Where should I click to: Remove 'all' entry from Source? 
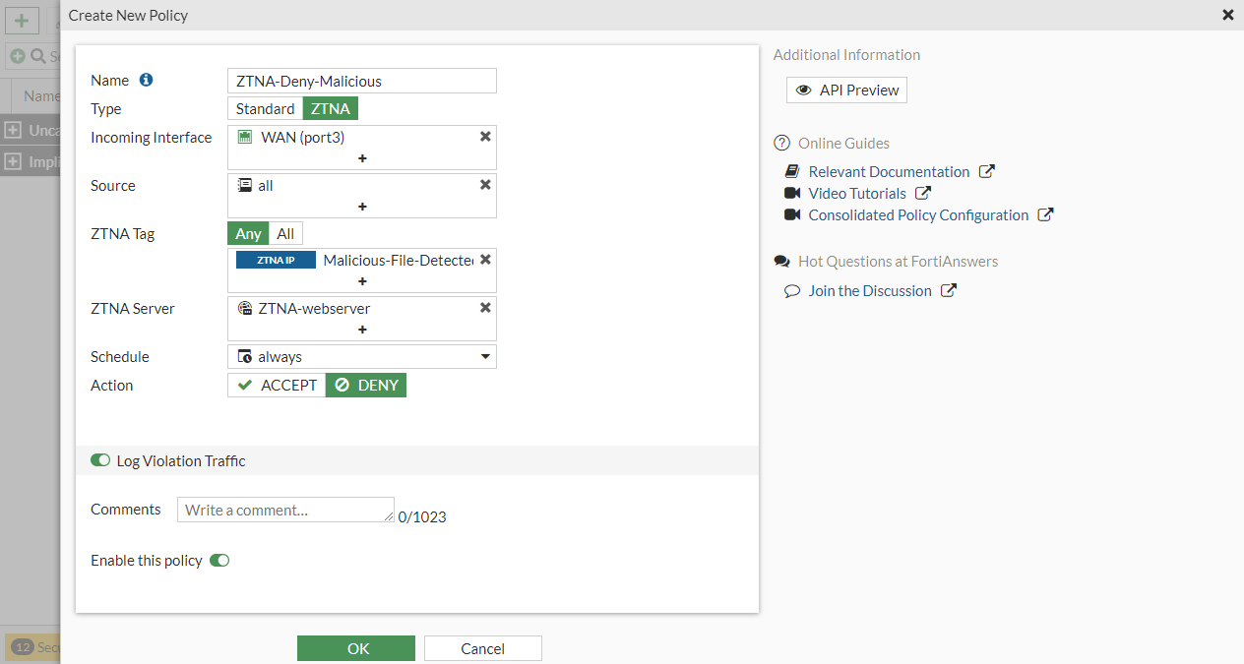click(x=485, y=185)
